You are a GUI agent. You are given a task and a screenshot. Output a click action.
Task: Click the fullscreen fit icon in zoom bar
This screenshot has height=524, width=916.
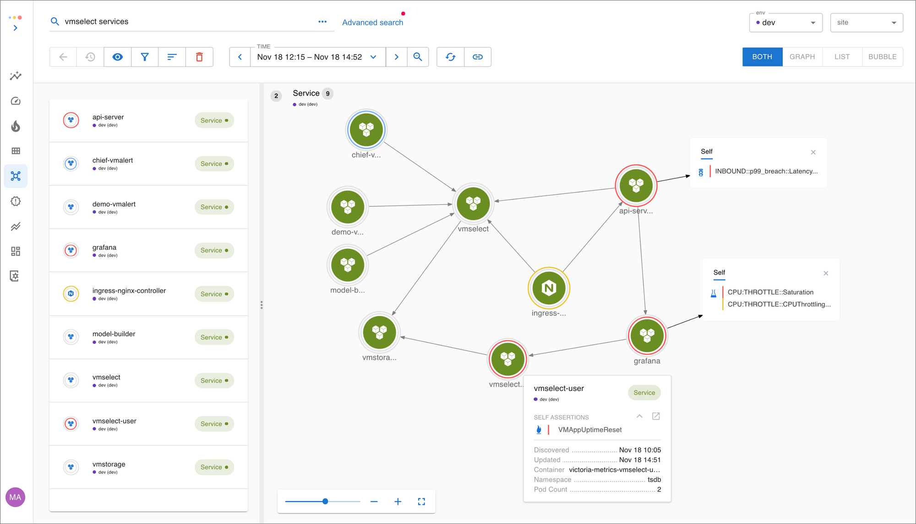click(421, 502)
